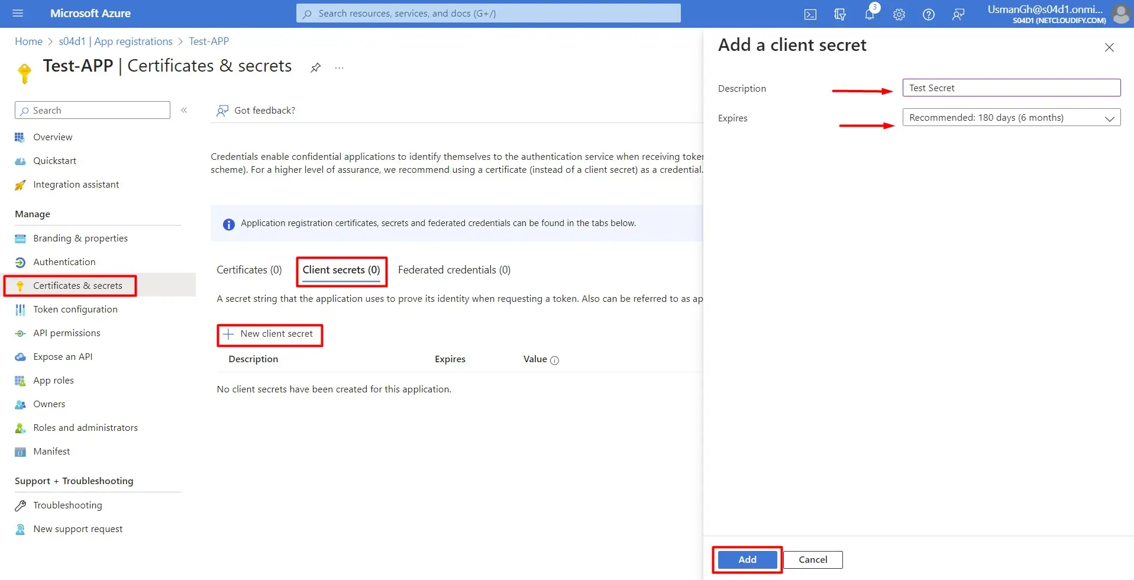The width and height of the screenshot is (1134, 580).
Task: Select Token configuration in the sidebar
Action: (75, 309)
